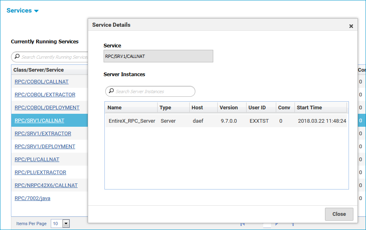Open the RPC/PLI/CALLNAT service link
366x230 pixels.
pyautogui.click(x=37, y=160)
